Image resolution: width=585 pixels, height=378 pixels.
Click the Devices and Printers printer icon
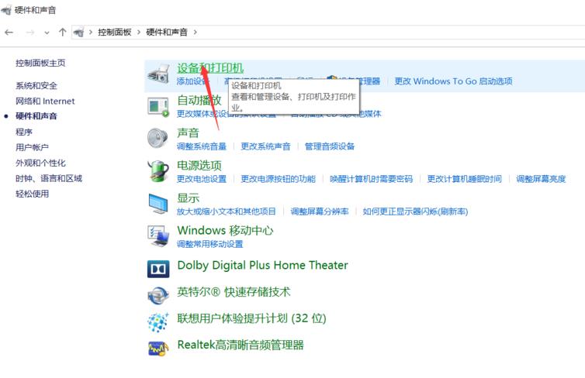coord(158,74)
